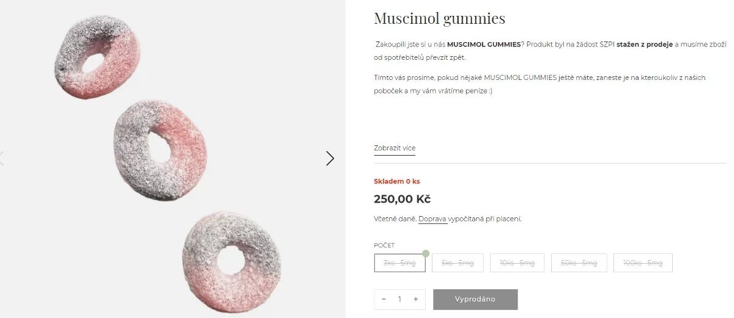Select the 3ks - 5mg option
Image resolution: width=734 pixels, height=318 pixels.
(399, 263)
